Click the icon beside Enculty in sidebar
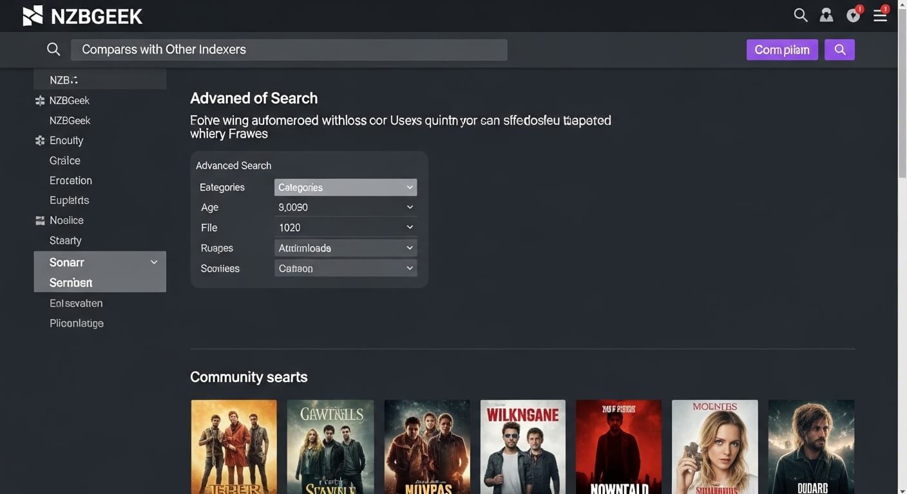Image resolution: width=907 pixels, height=494 pixels. [40, 140]
